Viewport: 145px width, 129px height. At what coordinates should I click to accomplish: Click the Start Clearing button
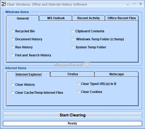tap(72, 115)
